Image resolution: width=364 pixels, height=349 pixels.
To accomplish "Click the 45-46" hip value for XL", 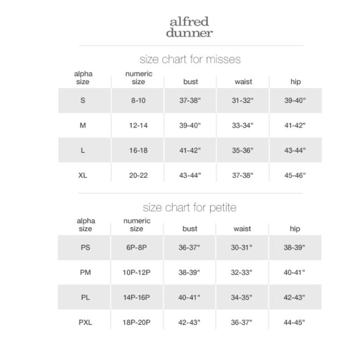I will tap(295, 176).
